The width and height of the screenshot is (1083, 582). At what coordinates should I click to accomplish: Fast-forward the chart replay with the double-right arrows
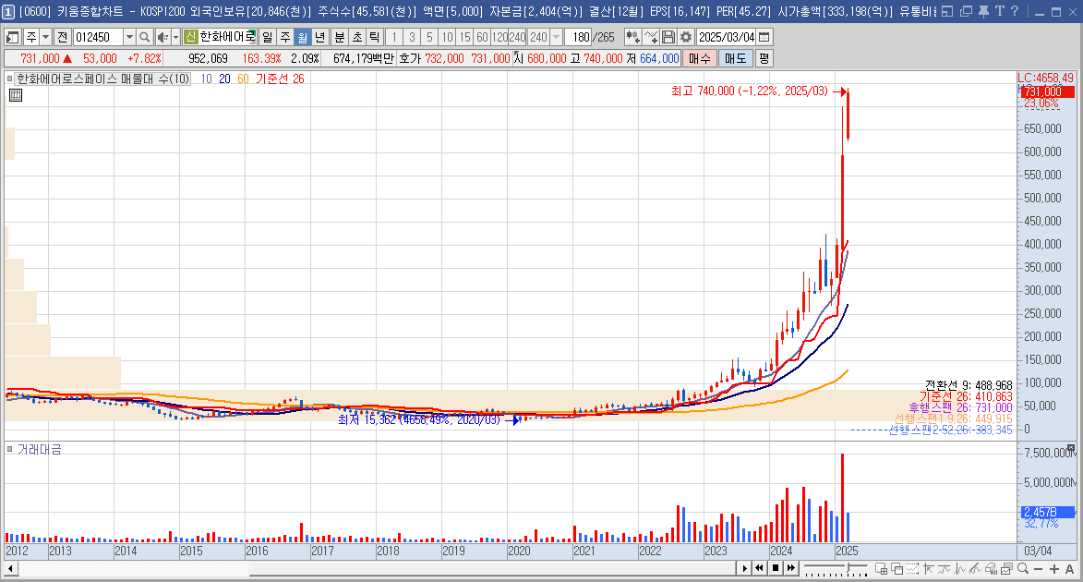coord(791,569)
